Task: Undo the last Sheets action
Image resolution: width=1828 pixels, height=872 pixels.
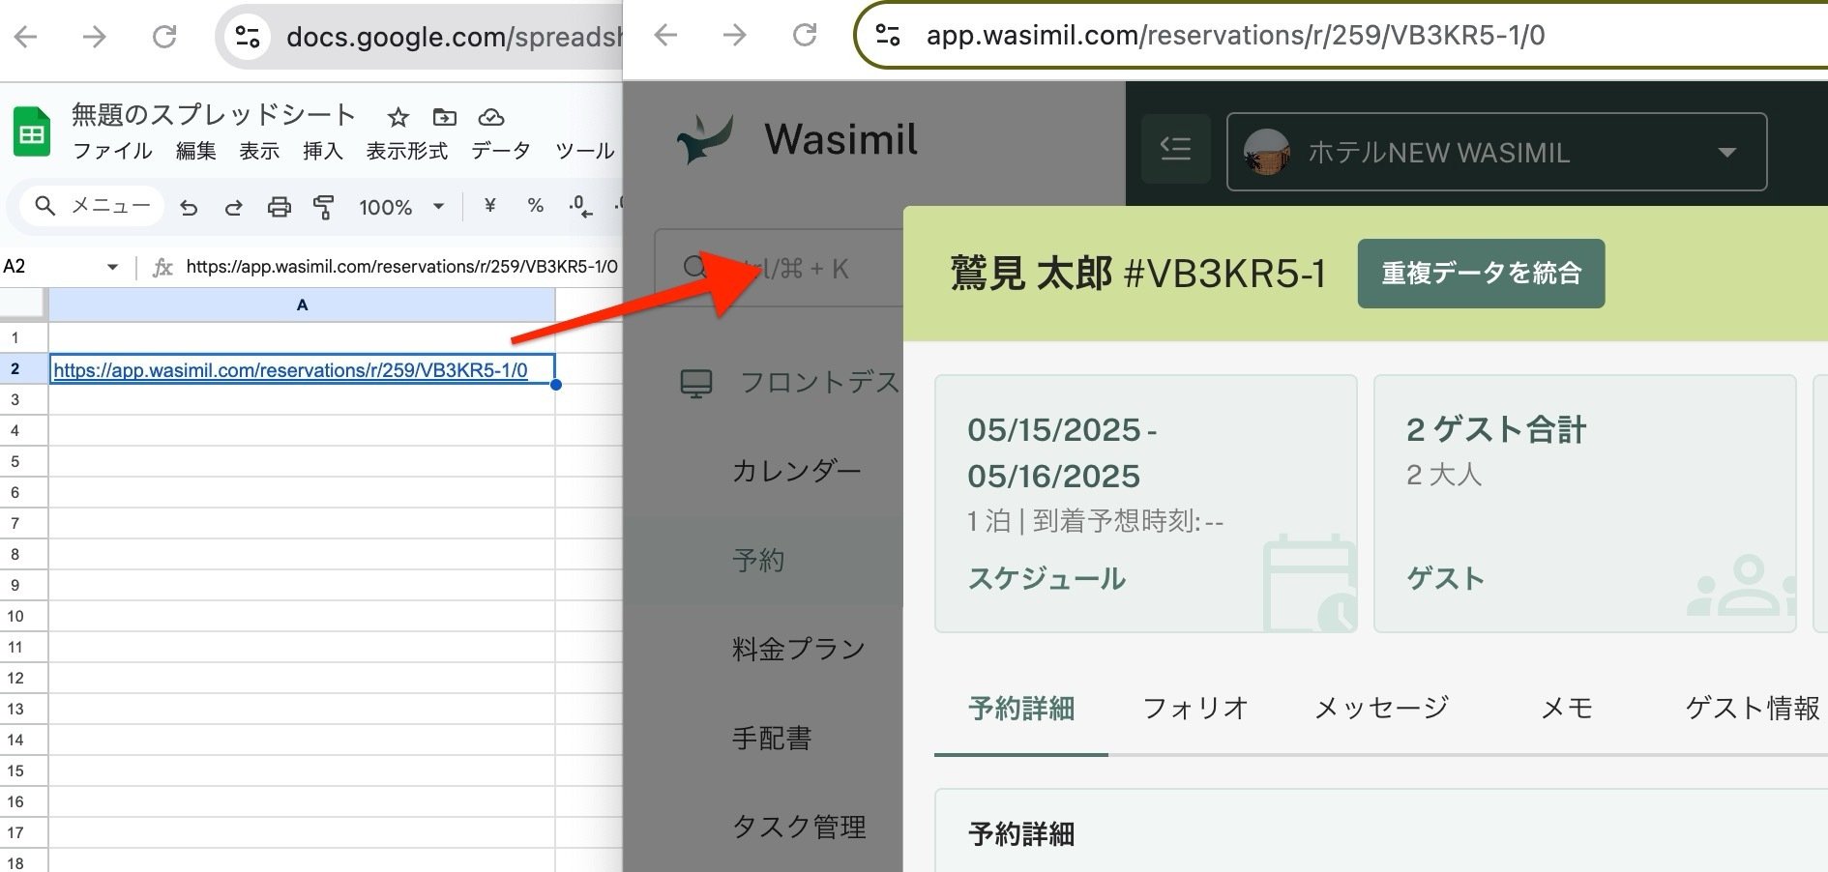Action: (189, 207)
